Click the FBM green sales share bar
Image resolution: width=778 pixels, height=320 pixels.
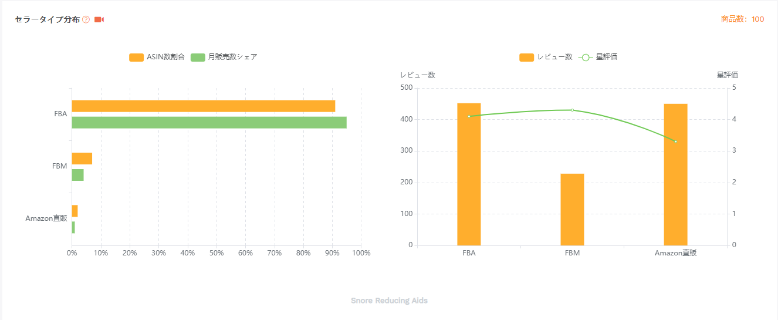pyautogui.click(x=78, y=175)
